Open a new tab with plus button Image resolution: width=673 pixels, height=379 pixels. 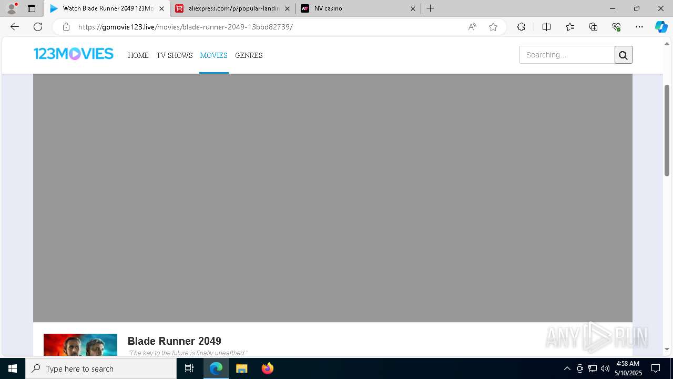(430, 8)
